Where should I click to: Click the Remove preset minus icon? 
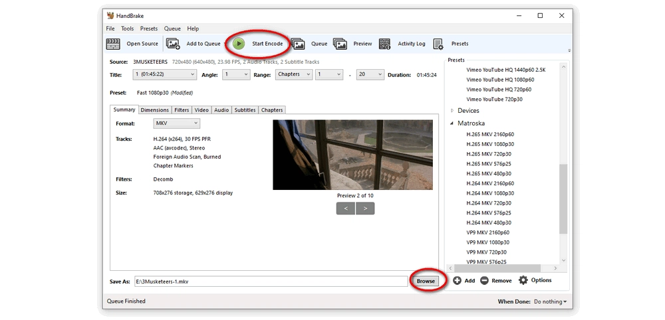(x=484, y=280)
